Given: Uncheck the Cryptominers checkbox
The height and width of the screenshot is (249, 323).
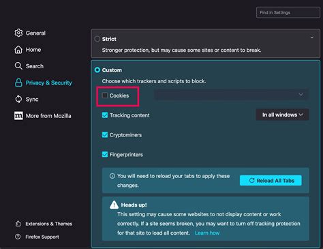Looking at the screenshot, I should (105, 135).
